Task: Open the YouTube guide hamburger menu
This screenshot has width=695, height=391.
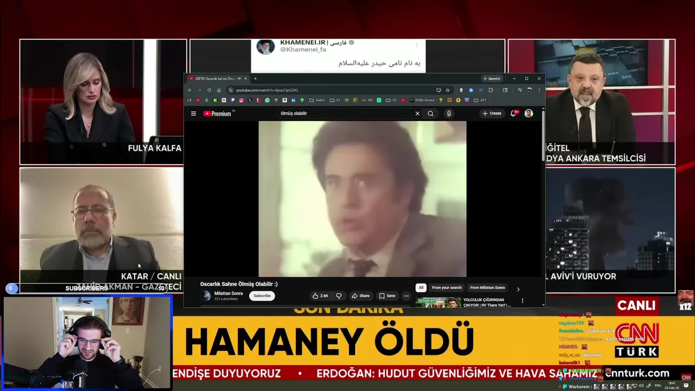Action: (x=193, y=113)
